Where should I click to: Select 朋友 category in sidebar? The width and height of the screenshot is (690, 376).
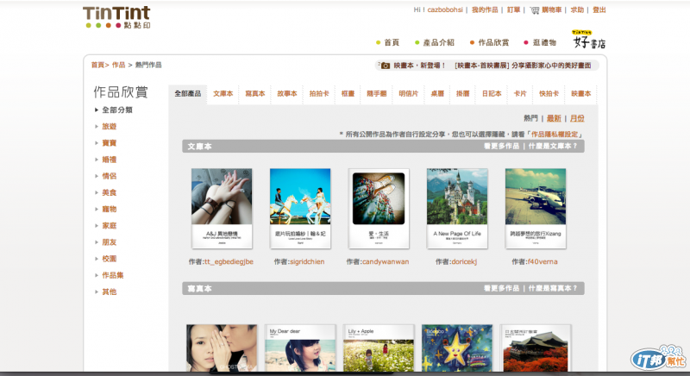click(110, 242)
